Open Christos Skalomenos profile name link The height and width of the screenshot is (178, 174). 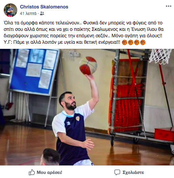click(x=44, y=7)
